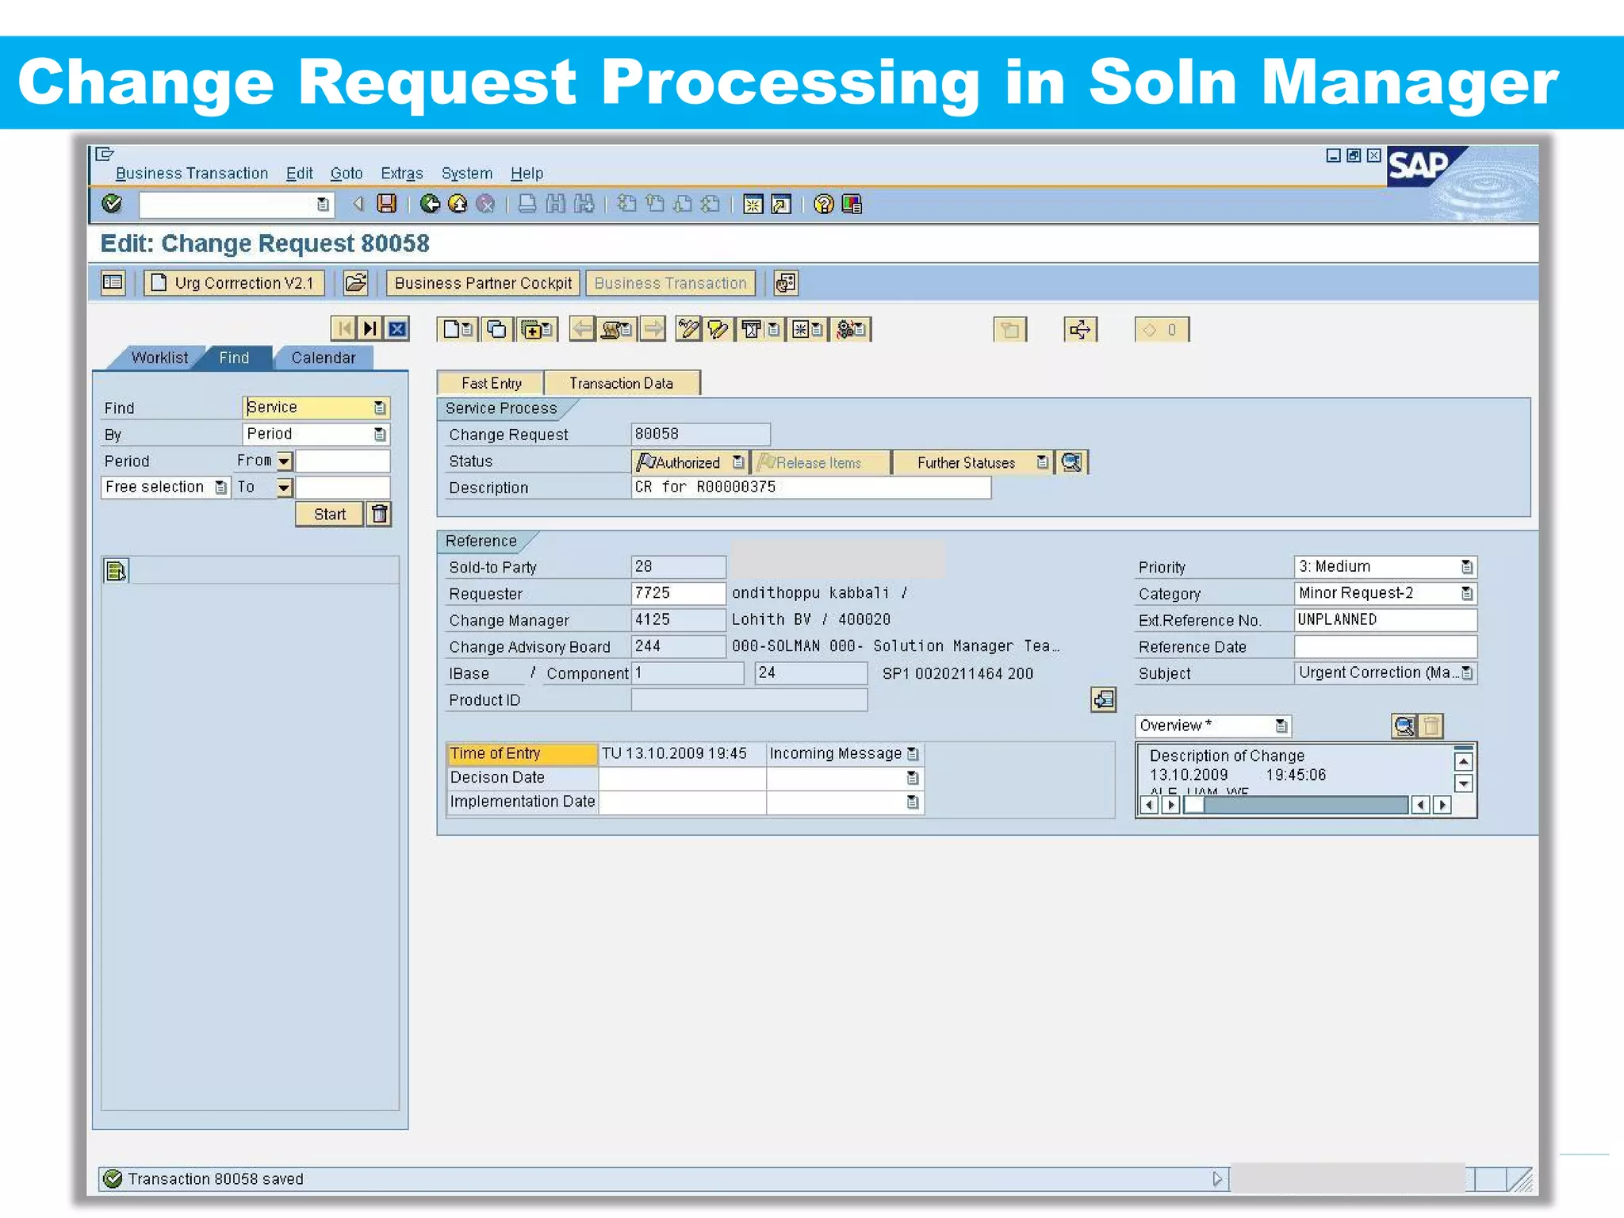Open the Extras menu

click(401, 173)
